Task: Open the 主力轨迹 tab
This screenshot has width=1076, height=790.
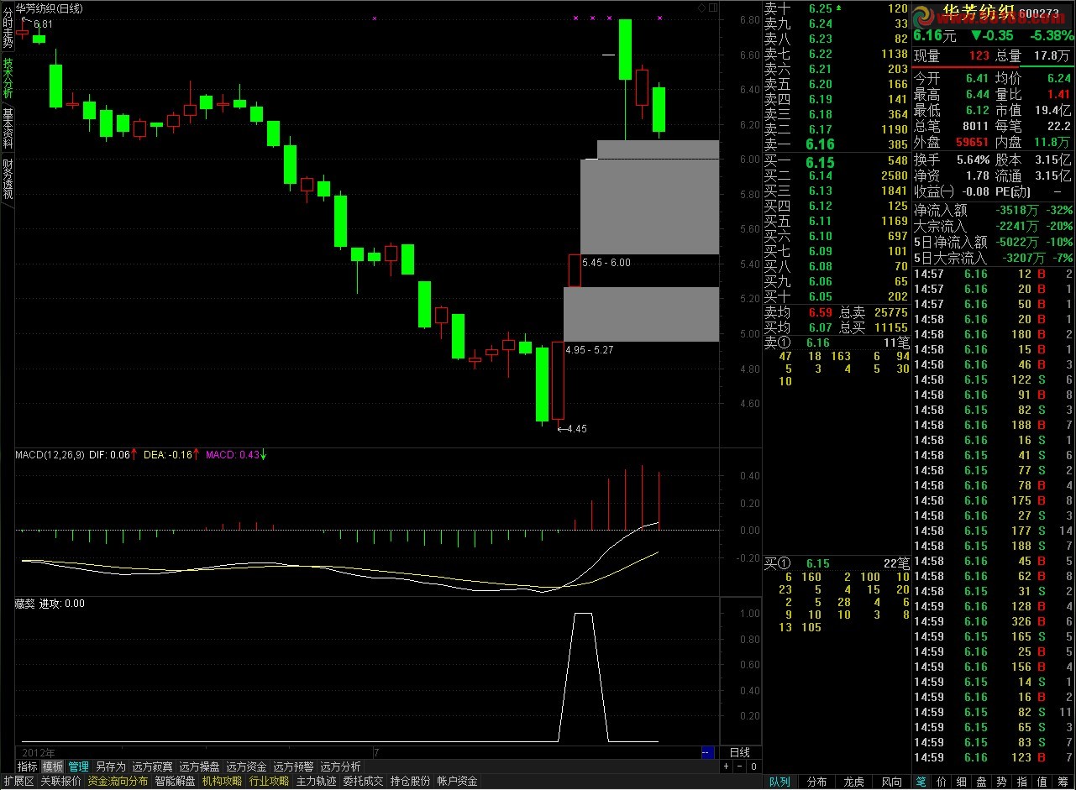Action: point(317,782)
